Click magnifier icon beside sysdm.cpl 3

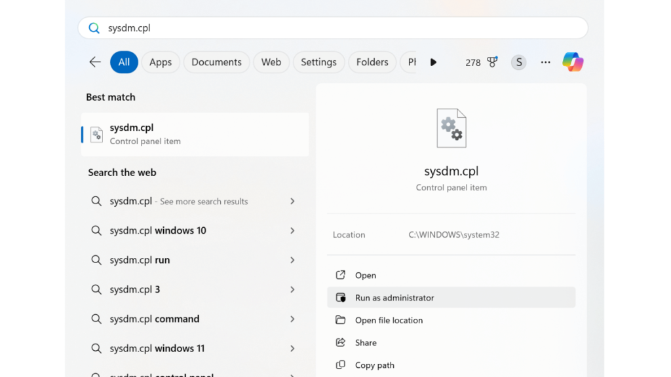coord(96,289)
